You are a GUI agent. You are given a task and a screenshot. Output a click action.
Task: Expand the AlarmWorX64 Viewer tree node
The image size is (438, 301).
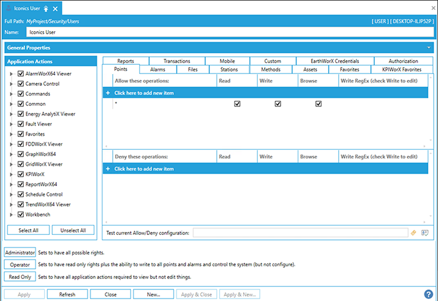click(11, 74)
